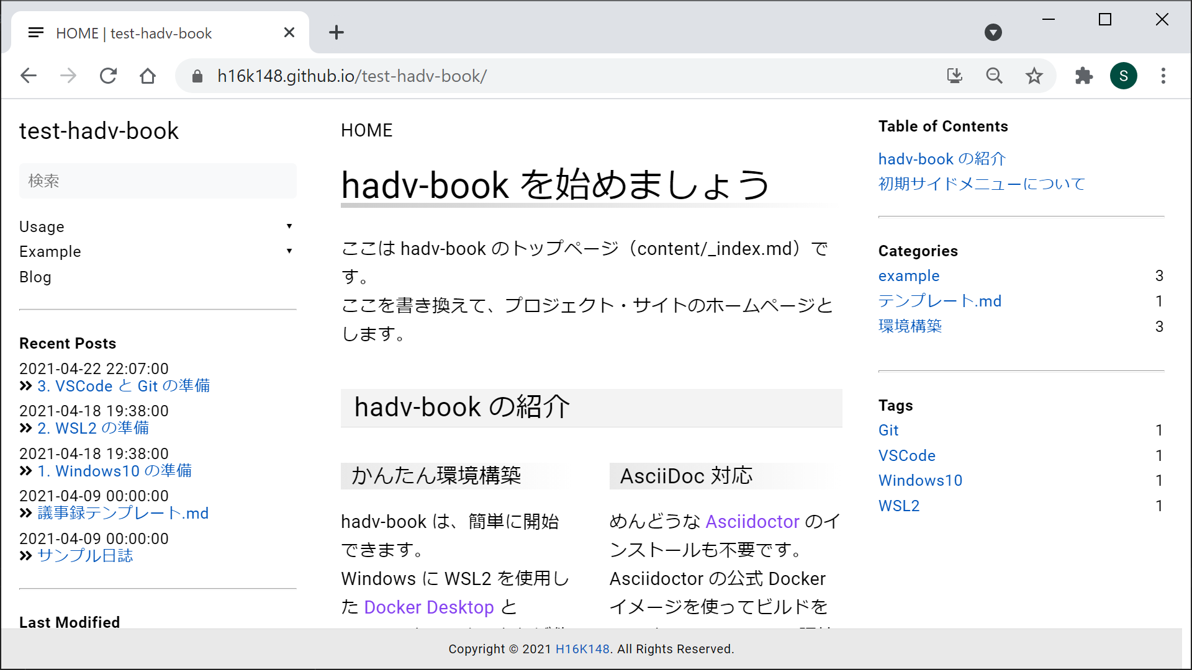This screenshot has height=670, width=1192.
Task: Click the chevron icon before 1. Windows10 post
Action: click(25, 471)
